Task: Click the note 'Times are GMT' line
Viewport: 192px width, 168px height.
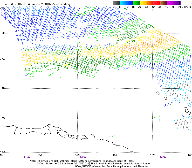Action: pos(82,161)
